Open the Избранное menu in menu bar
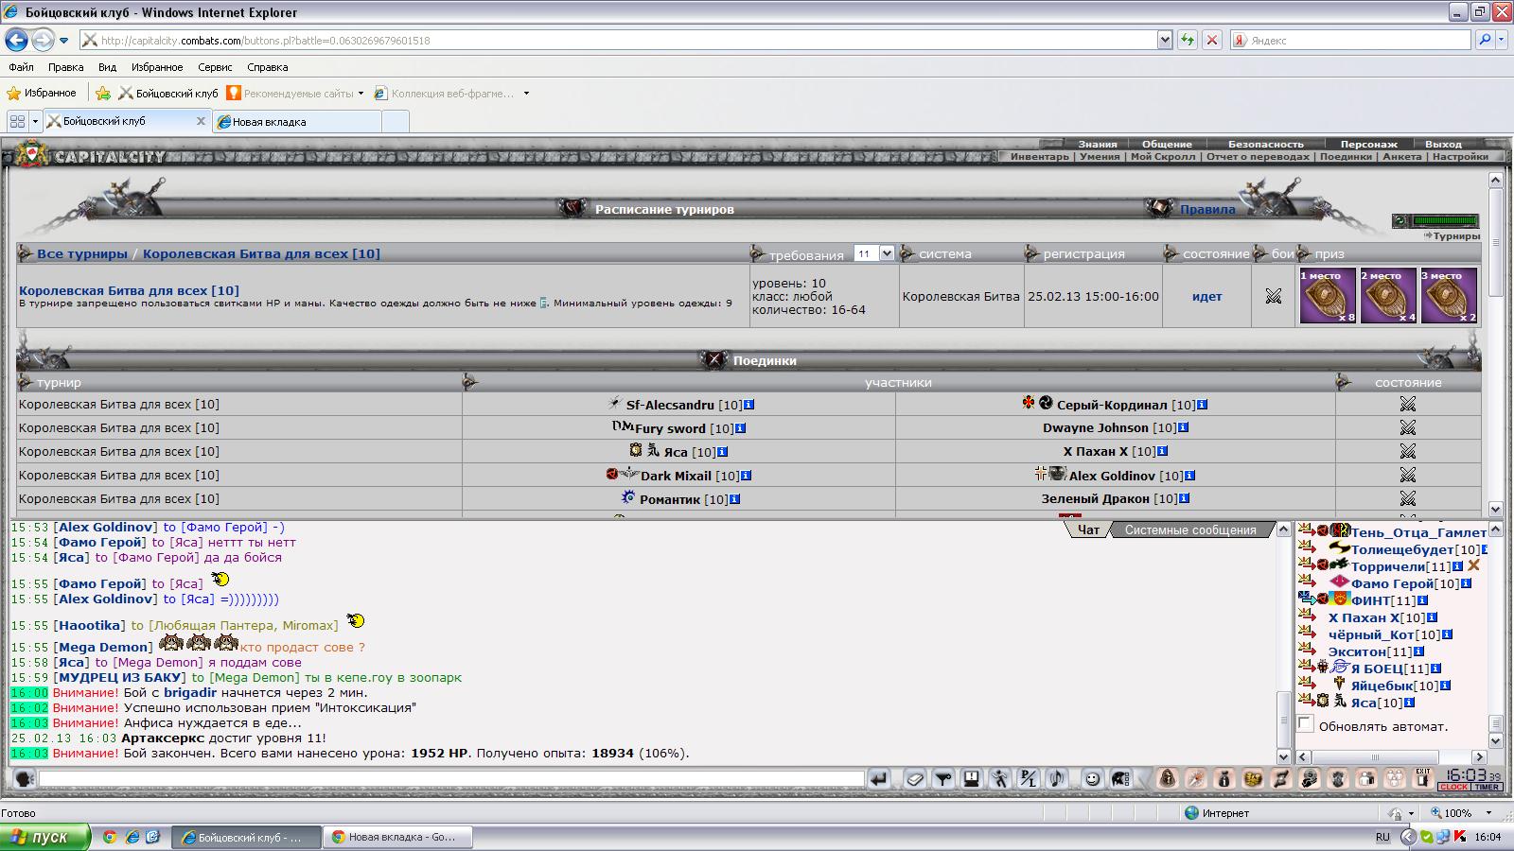Screen dimensions: 1514x851 point(157,67)
